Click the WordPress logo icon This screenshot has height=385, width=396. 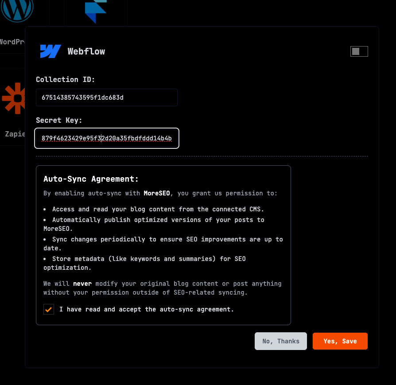pyautogui.click(x=17, y=9)
